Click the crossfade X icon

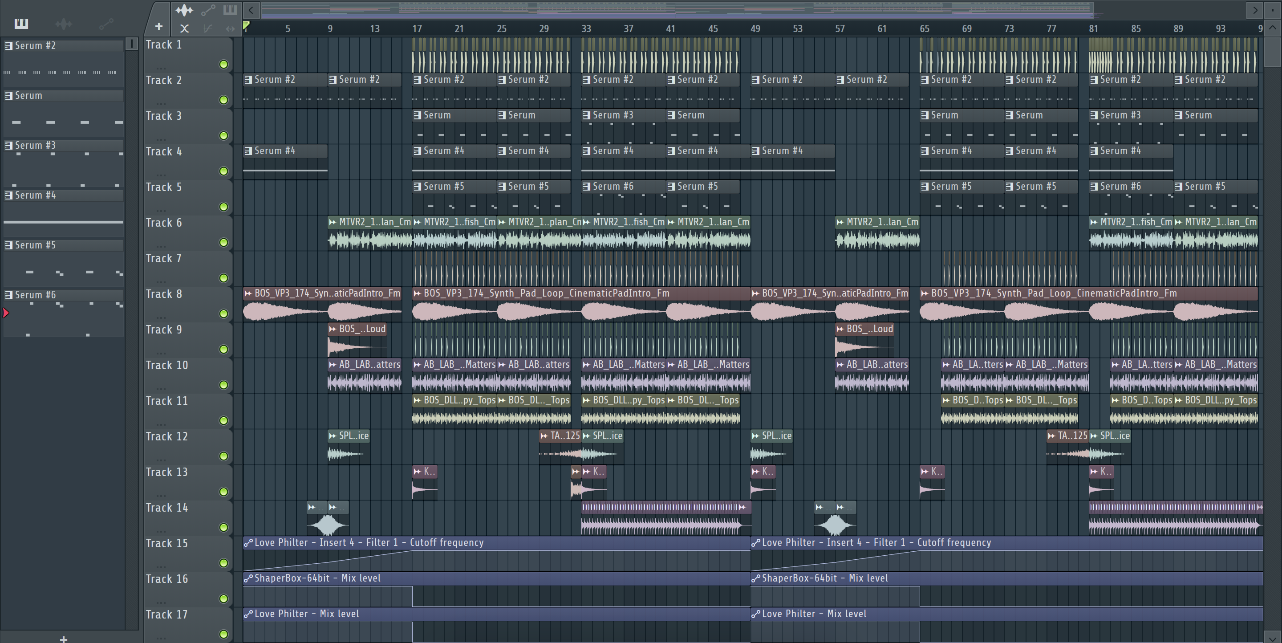point(184,28)
